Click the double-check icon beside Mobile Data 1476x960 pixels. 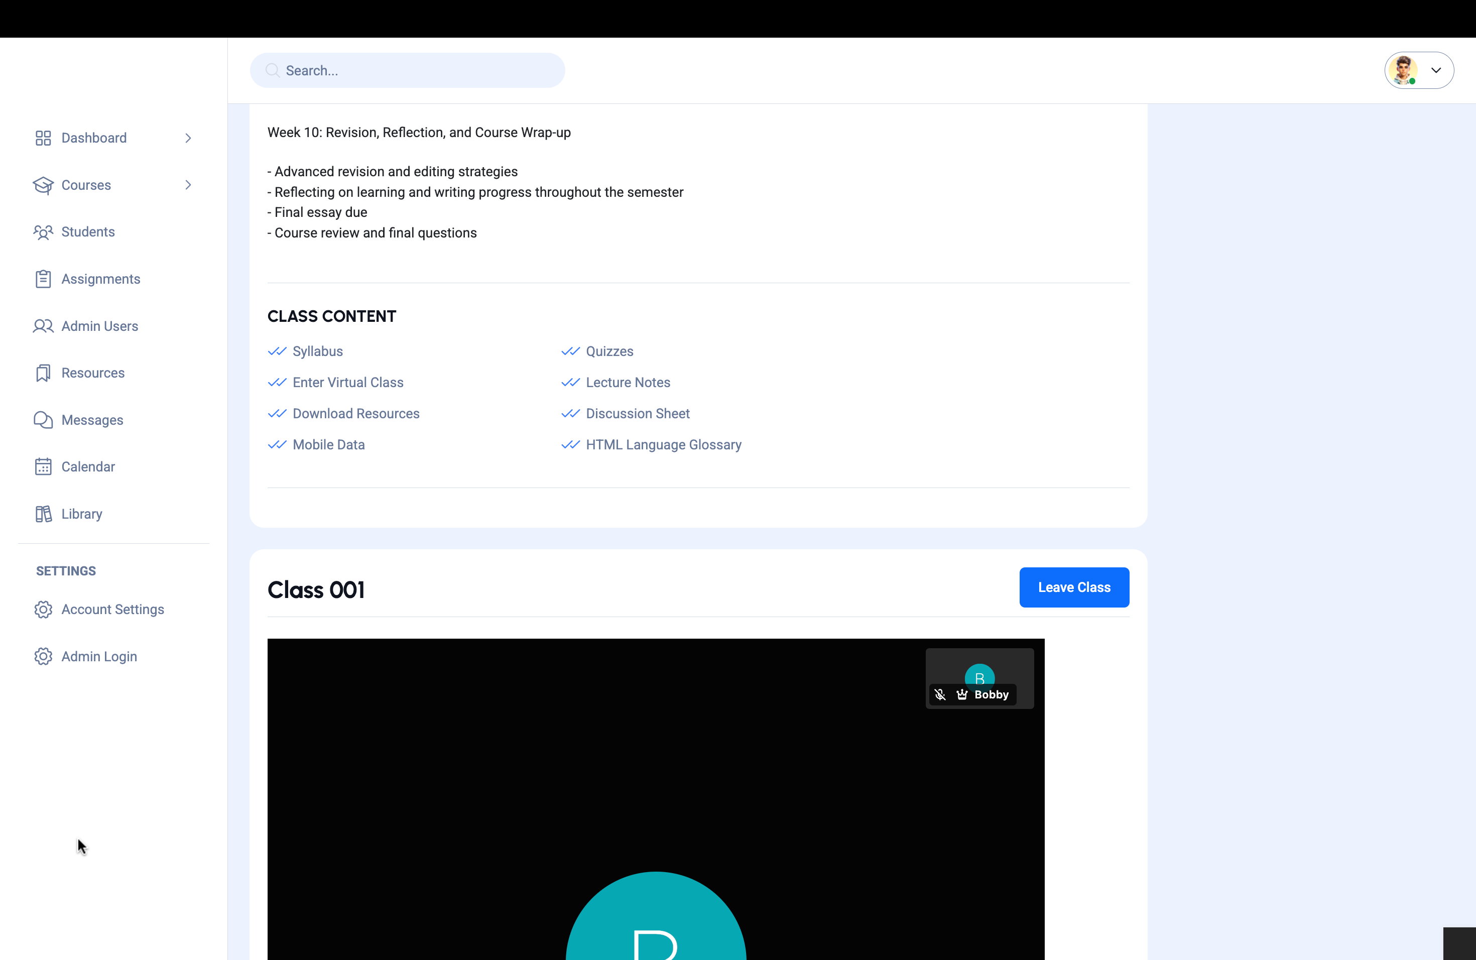(x=277, y=445)
